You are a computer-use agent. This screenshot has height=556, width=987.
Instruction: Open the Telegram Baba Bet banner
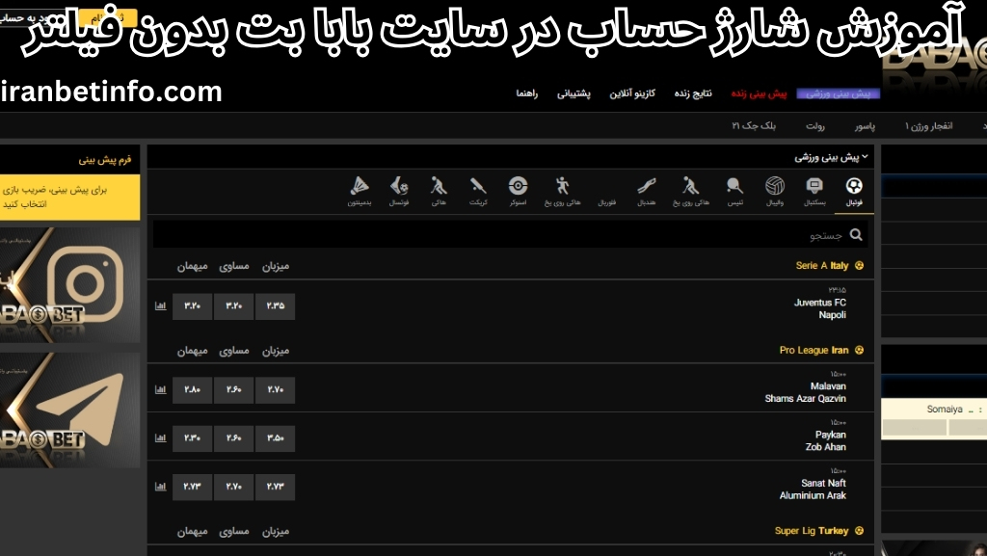point(69,410)
